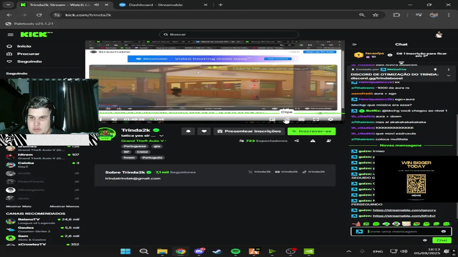This screenshot has height=257, width=458.
Task: Open Spotify from the taskbar
Action: click(x=235, y=251)
